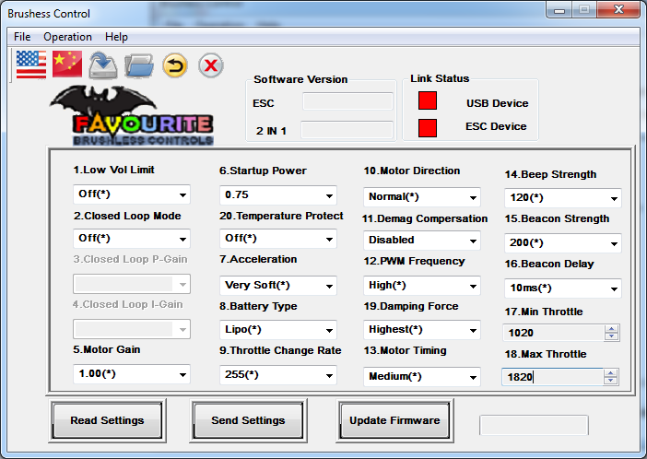Open the Operation menu
The width and height of the screenshot is (647, 459).
pos(68,37)
